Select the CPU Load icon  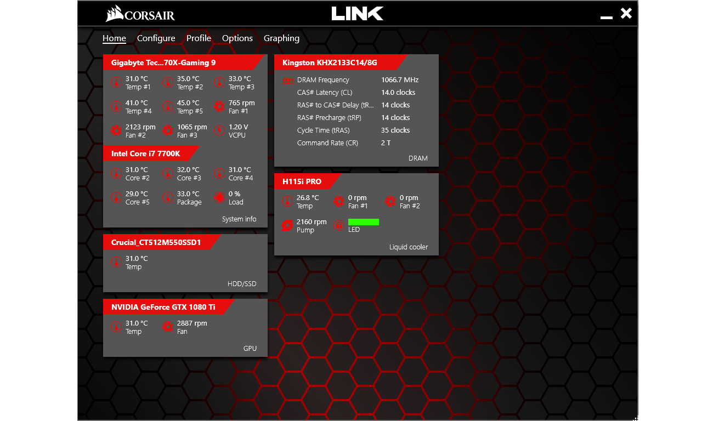point(219,197)
